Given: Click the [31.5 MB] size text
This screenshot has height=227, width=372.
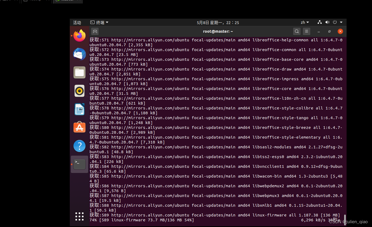Looking at the screenshot, I should (x=127, y=94).
